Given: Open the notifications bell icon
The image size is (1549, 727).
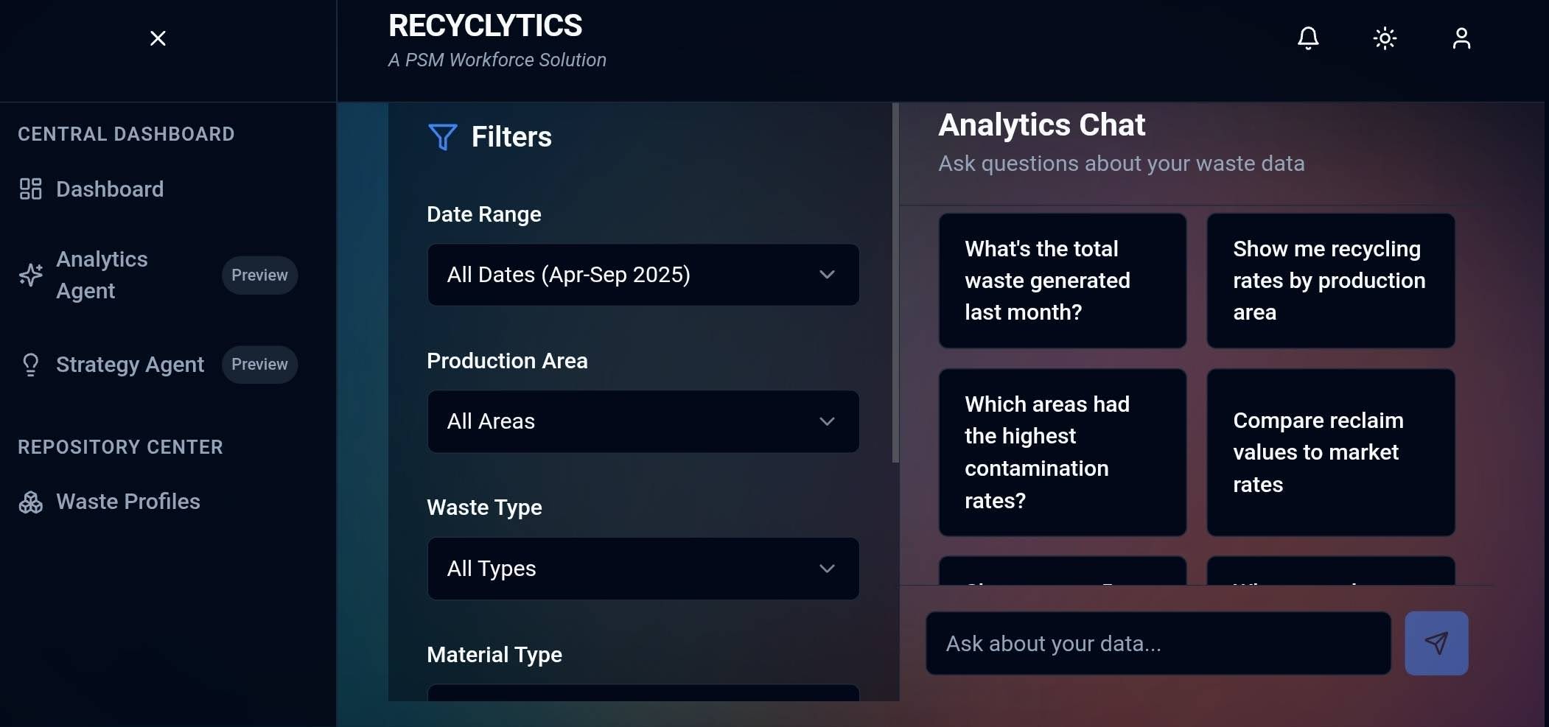Looking at the screenshot, I should point(1307,38).
